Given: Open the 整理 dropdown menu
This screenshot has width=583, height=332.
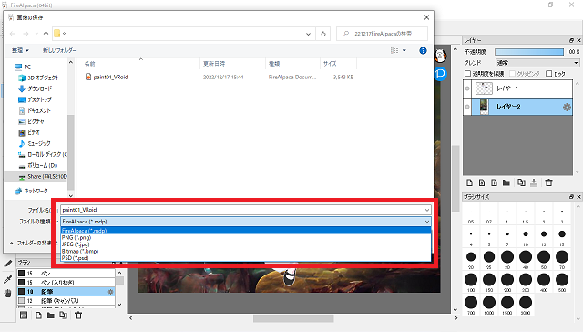Looking at the screenshot, I should click(20, 50).
